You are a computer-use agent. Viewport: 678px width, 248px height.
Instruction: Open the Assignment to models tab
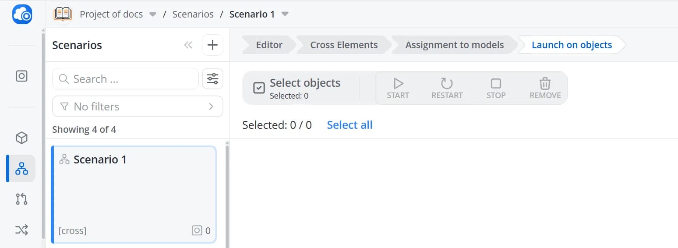tap(455, 45)
